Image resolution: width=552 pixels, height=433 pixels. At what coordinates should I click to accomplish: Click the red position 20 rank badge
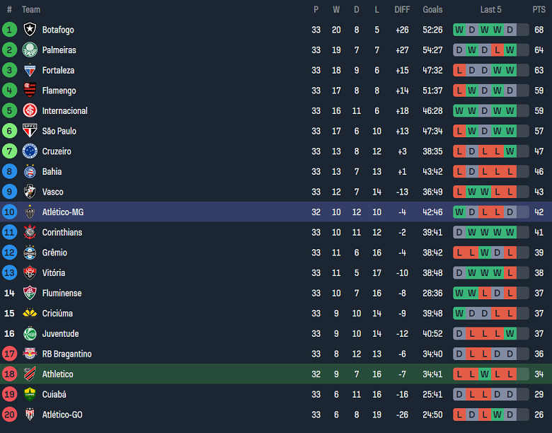9,415
